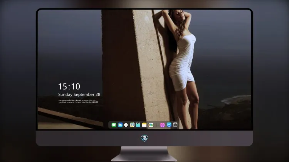Open the green Messages app in the dock
The width and height of the screenshot is (289, 162).
point(114,125)
